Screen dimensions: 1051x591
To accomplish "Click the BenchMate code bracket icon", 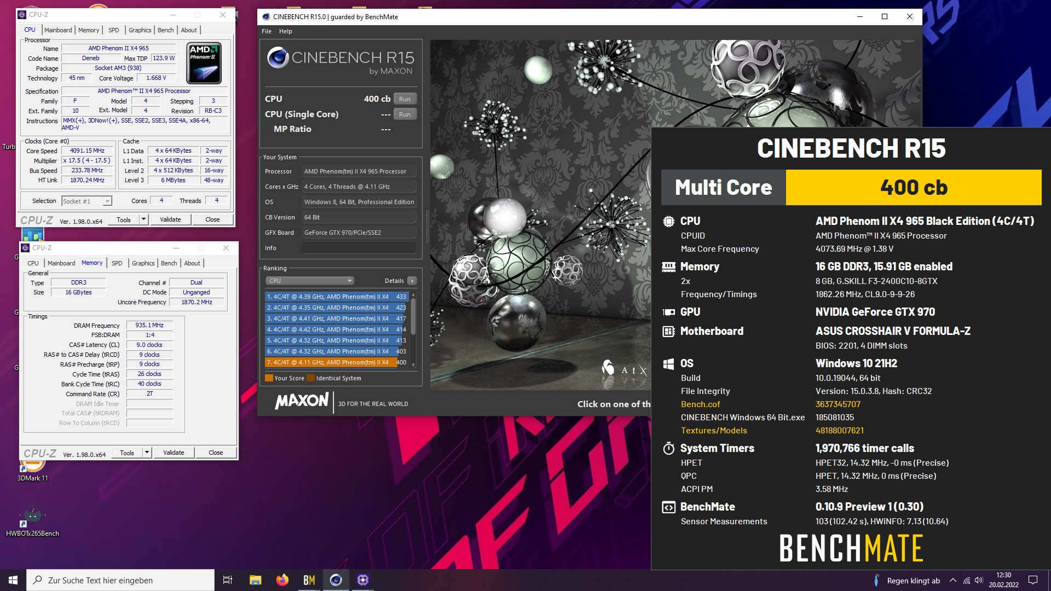I will coord(668,507).
